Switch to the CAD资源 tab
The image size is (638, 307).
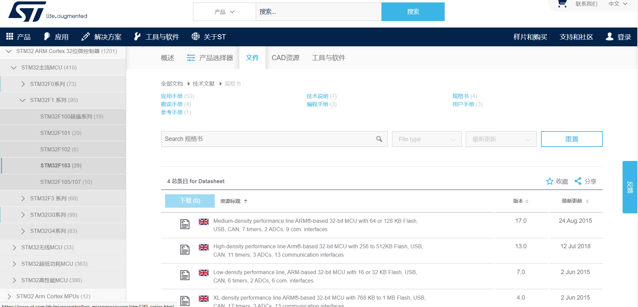click(x=285, y=58)
